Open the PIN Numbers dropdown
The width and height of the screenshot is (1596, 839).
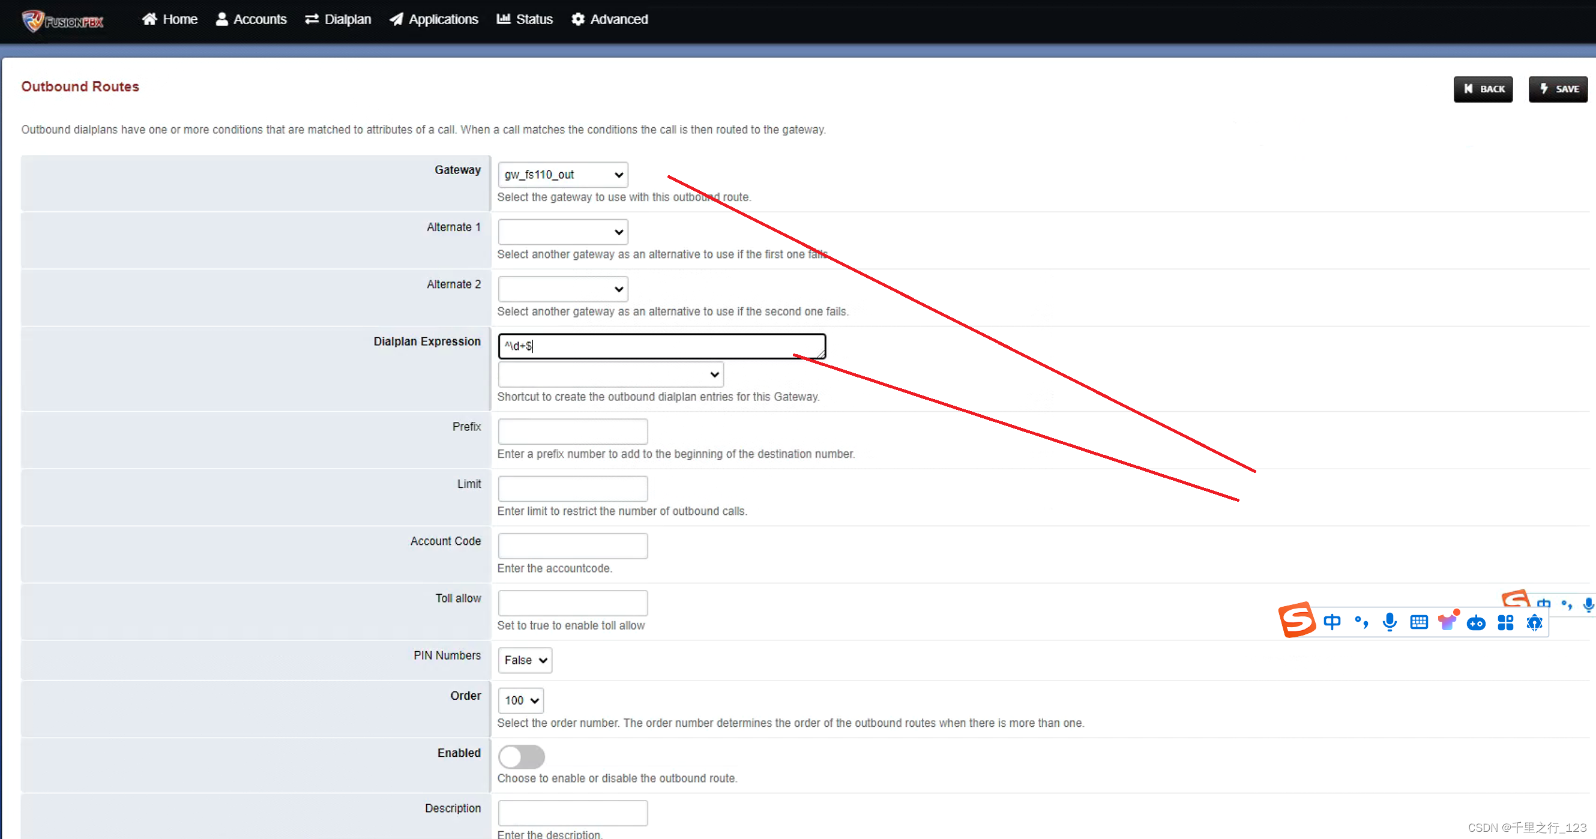[524, 660]
